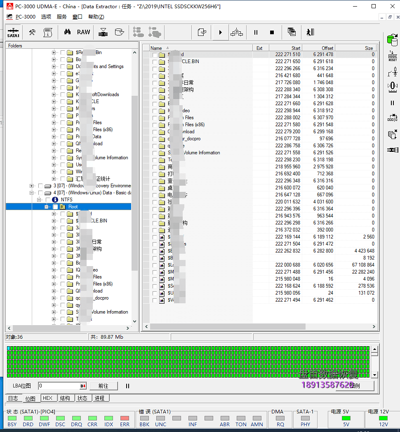Switch to the 结构 tab

tap(65, 398)
